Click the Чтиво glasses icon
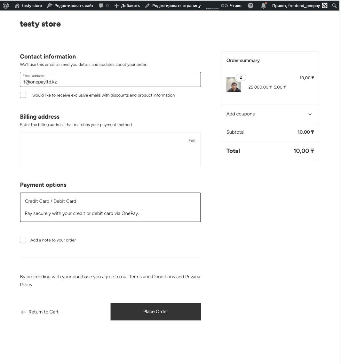341x364 pixels. click(224, 5)
